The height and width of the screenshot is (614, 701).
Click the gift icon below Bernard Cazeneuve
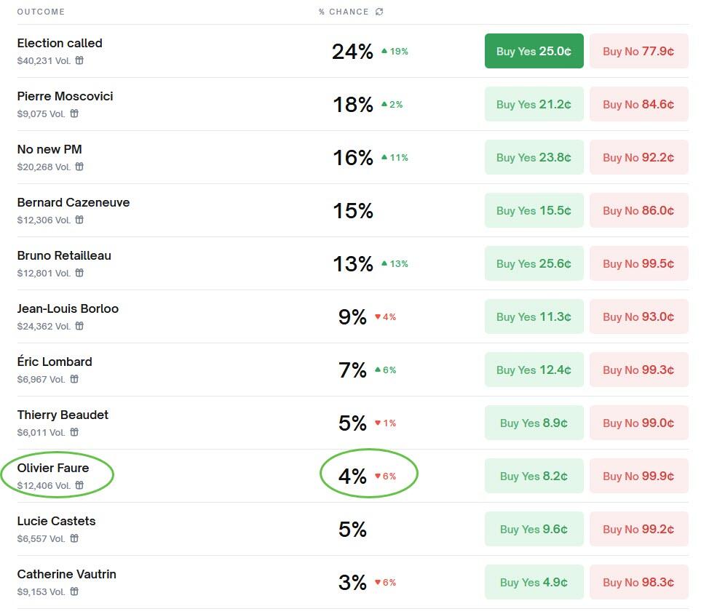(79, 220)
